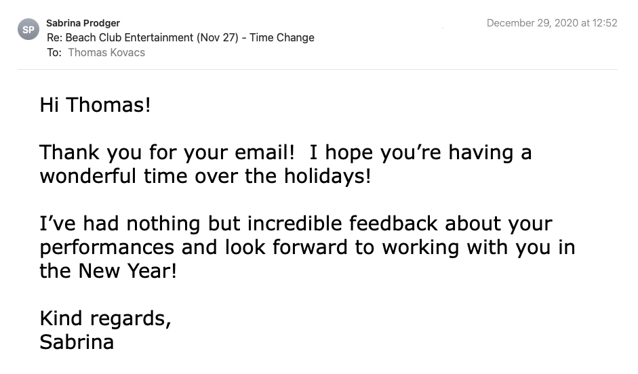This screenshot has width=638, height=374.
Task: Click "Thank you for your email!" sentence
Action: click(167, 152)
